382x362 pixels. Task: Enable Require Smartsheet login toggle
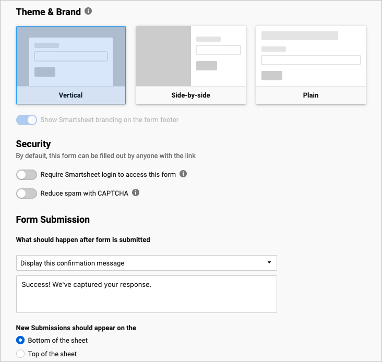point(27,175)
